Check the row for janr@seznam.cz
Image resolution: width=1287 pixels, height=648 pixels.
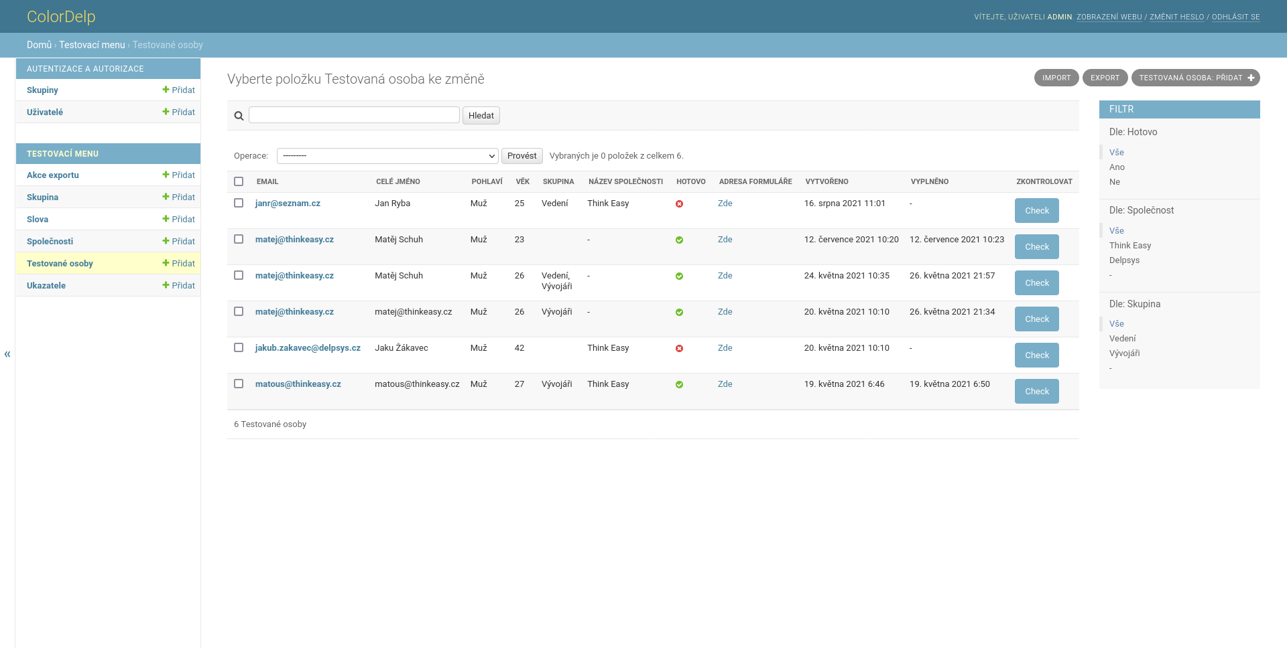click(239, 203)
